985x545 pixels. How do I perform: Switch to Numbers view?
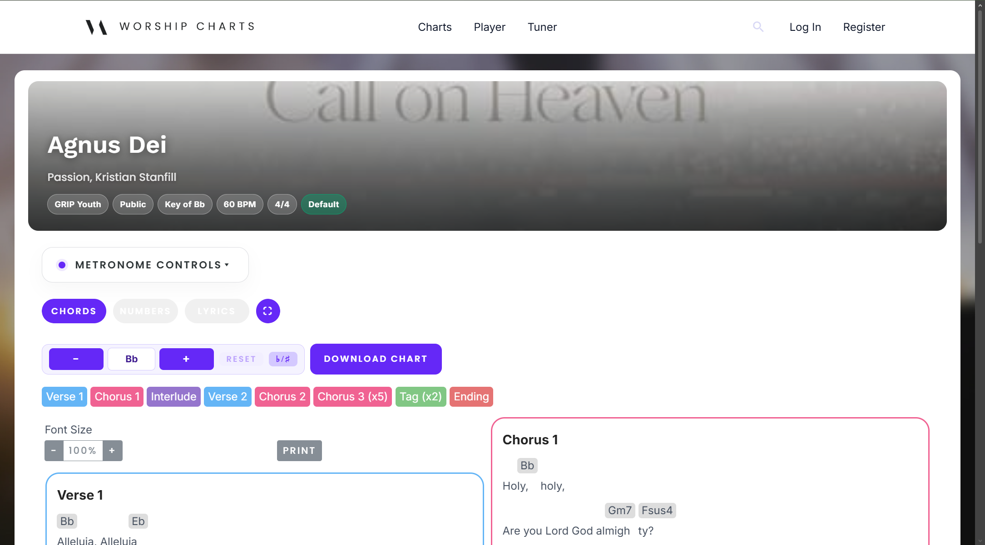[145, 311]
